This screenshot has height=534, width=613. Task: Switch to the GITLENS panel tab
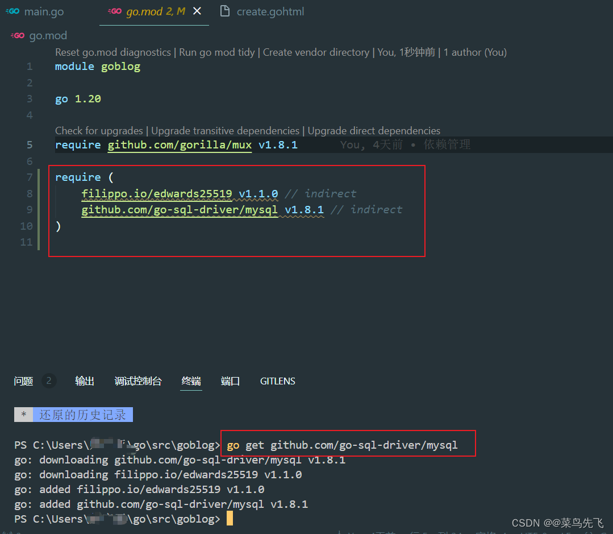[277, 380]
